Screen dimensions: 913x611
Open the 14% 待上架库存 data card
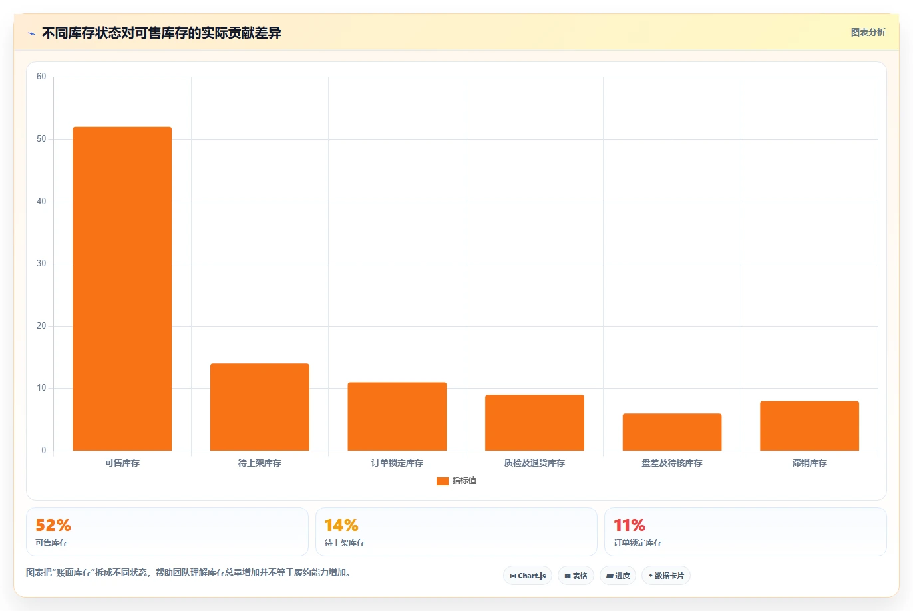tap(456, 532)
